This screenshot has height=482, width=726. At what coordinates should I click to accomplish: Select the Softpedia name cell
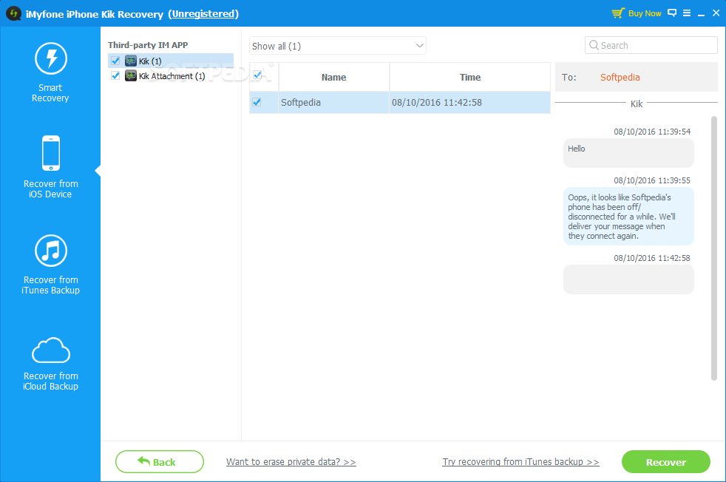(334, 102)
